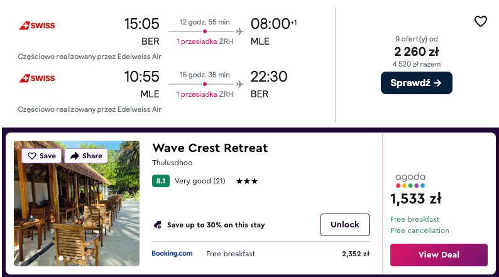Screen dimensions: 499x277
Task: Click the discount tag icon by Save up to 30%
Action: [x=158, y=225]
